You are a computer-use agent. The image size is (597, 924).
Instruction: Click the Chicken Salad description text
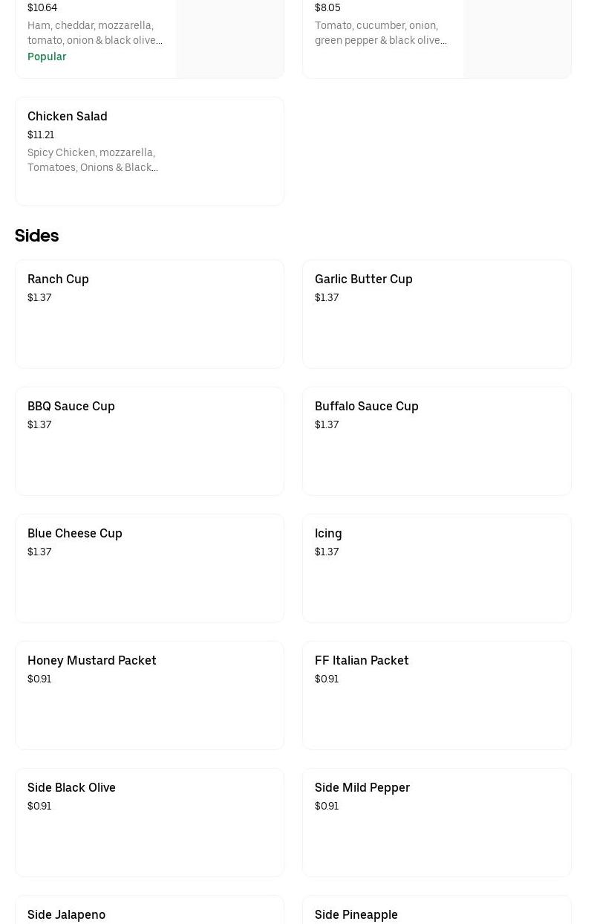pyautogui.click(x=93, y=160)
